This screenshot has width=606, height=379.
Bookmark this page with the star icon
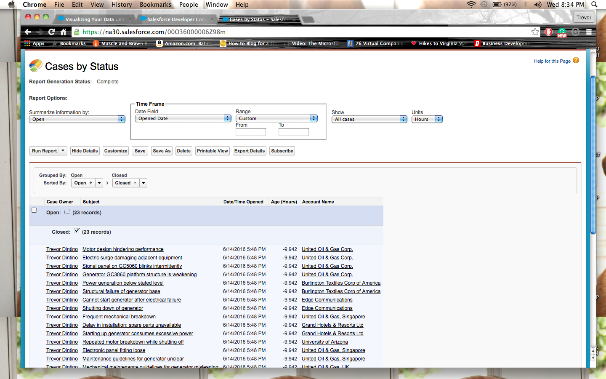tap(535, 32)
